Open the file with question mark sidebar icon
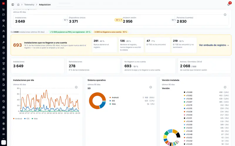Viewport: 235px width, 146px height. [4, 74]
